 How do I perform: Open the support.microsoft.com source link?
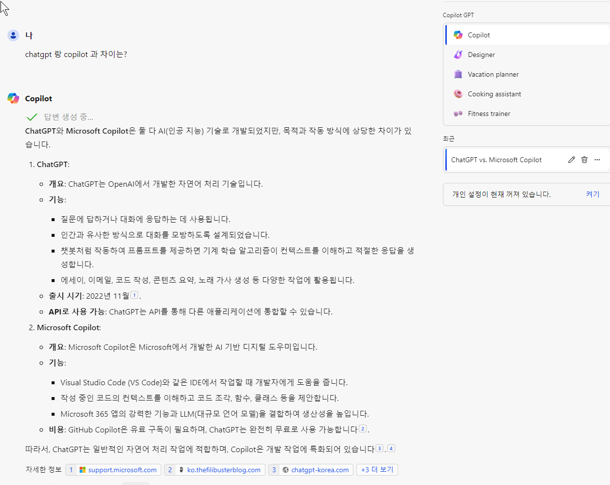113,470
